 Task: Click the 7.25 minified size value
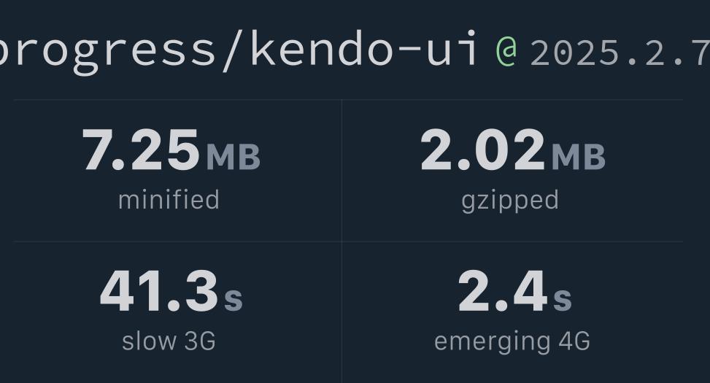pyautogui.click(x=141, y=150)
